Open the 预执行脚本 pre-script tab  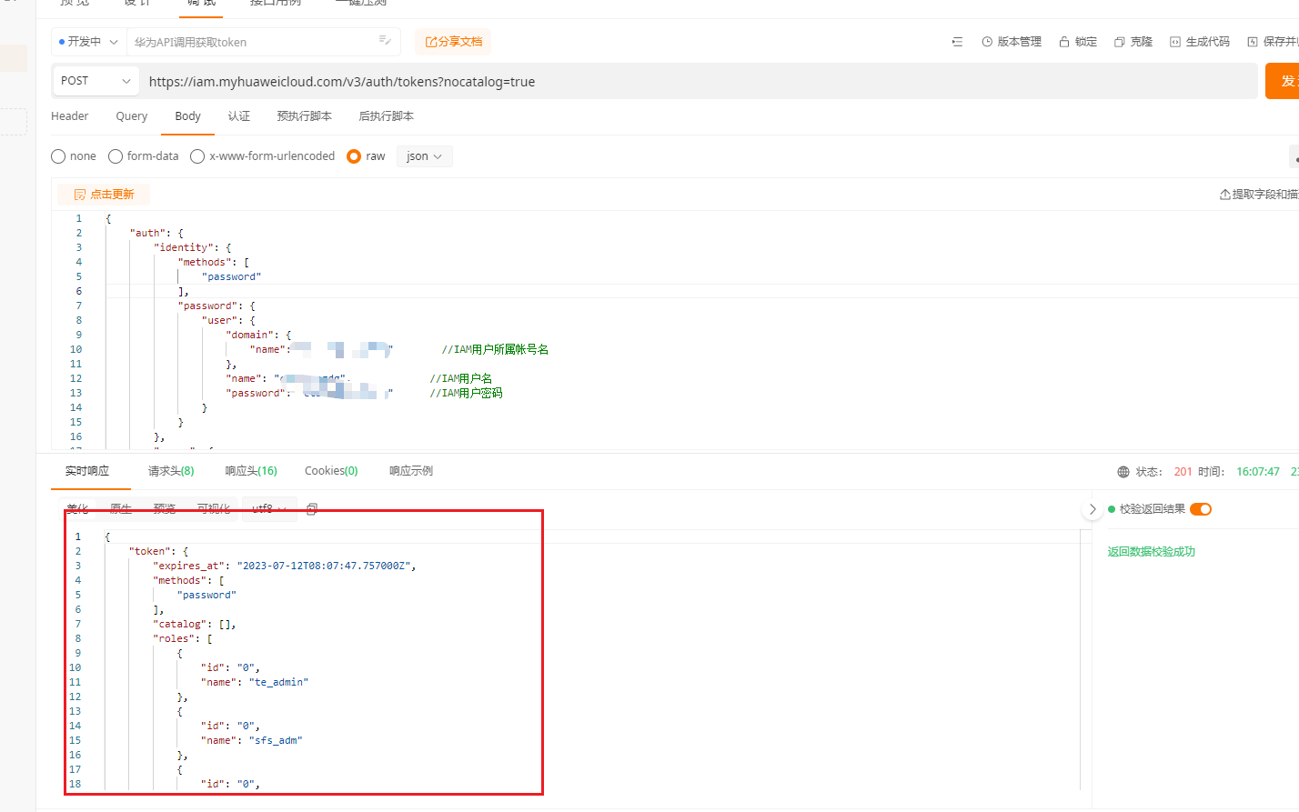305,116
